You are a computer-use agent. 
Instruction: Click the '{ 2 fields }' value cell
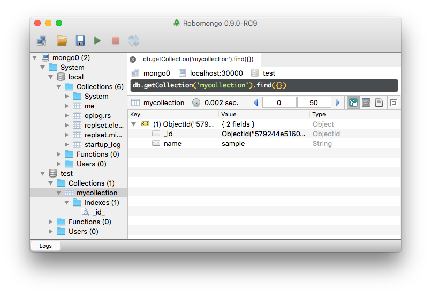click(x=238, y=124)
